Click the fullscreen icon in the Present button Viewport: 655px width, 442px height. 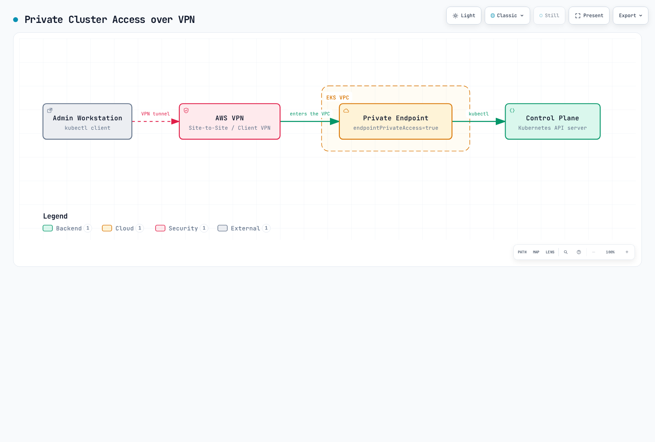click(578, 16)
